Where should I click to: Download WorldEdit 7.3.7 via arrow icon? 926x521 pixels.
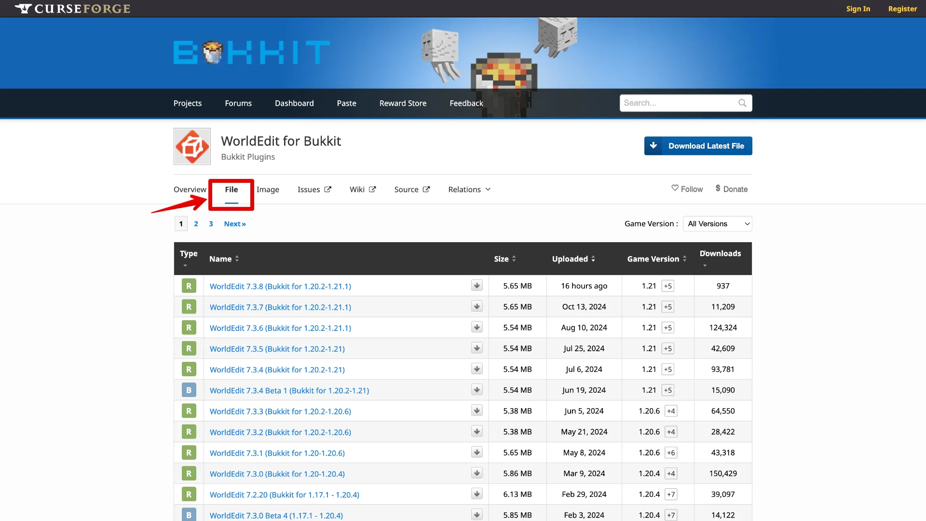(477, 306)
